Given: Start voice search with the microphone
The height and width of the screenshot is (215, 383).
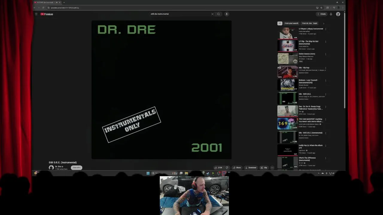Looking at the screenshot, I should click(227, 14).
